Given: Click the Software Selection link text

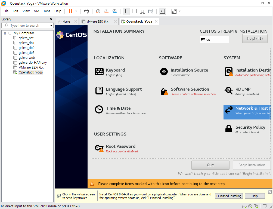Looking at the screenshot, I should [190, 89].
